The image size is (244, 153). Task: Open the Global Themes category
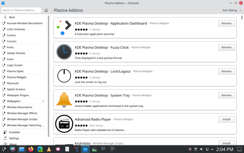(23, 53)
